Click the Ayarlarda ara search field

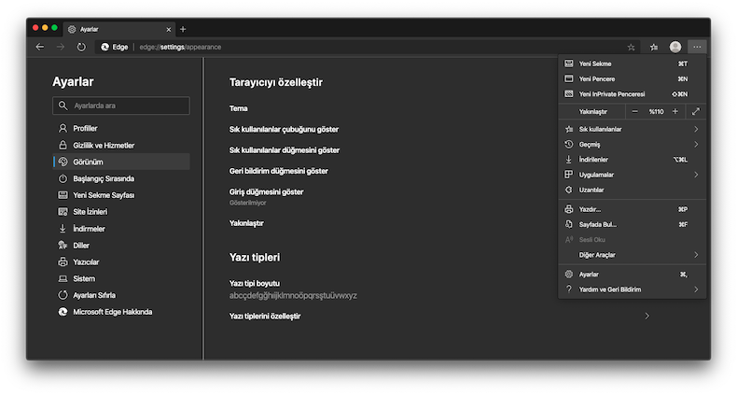tap(121, 106)
